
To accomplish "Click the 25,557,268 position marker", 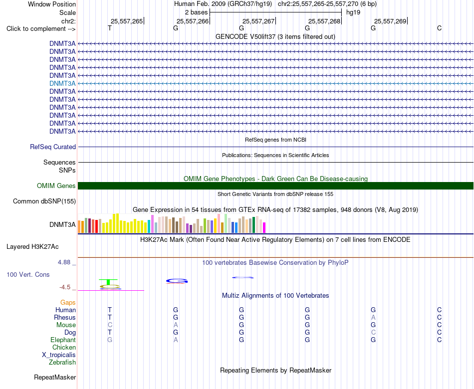I will pyautogui.click(x=324, y=21).
